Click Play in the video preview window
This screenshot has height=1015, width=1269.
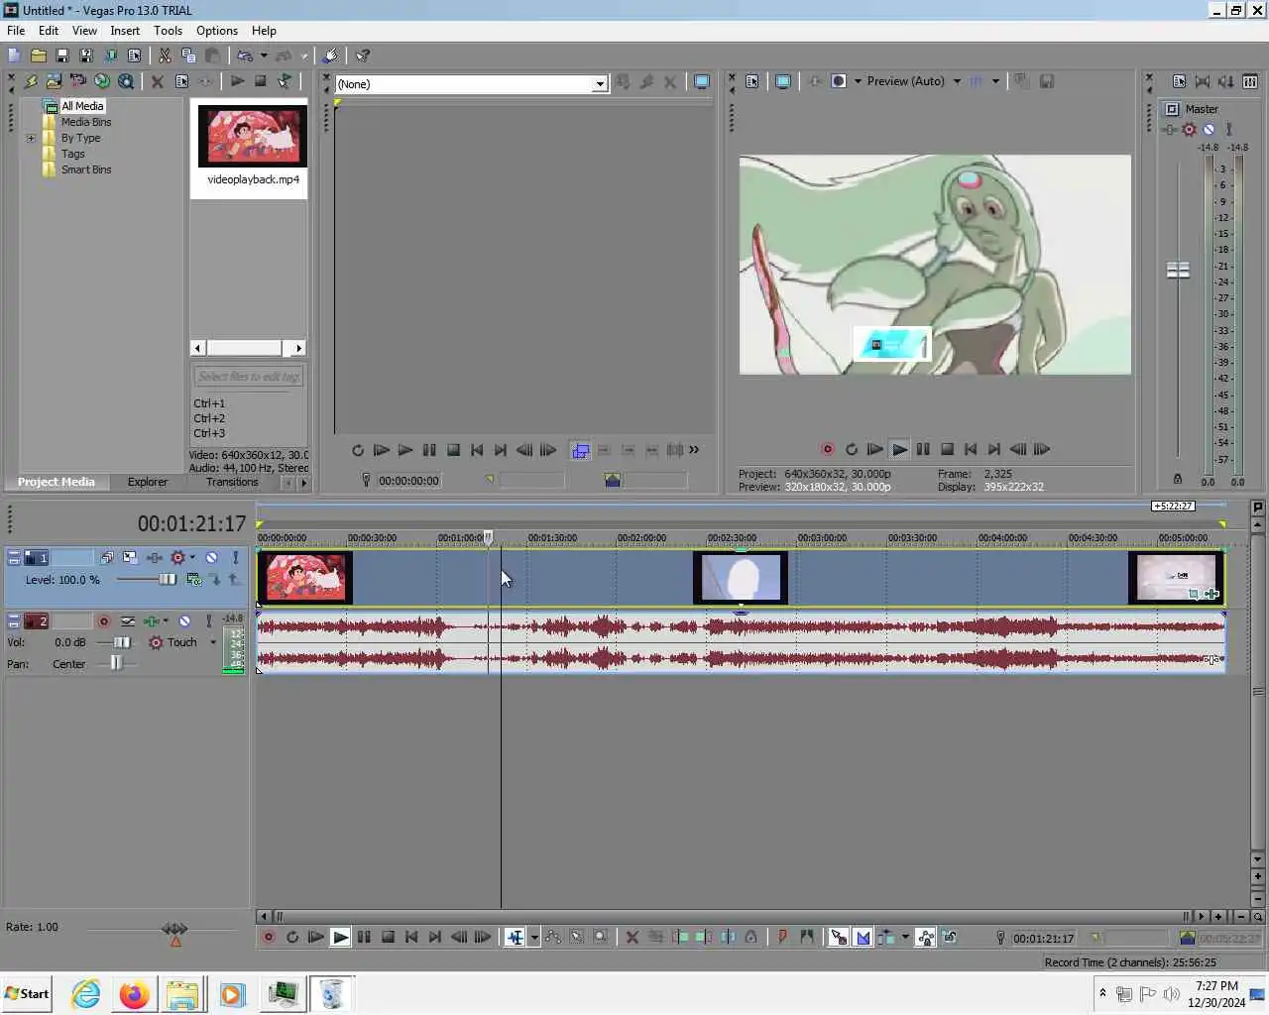899,449
